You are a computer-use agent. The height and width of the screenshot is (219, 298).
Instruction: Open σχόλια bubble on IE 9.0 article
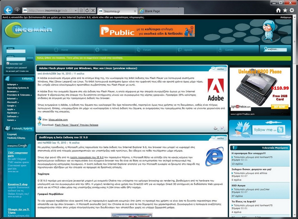[x=219, y=138]
